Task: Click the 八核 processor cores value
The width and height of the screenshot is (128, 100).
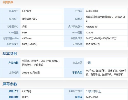Action: [x=24, y=27]
